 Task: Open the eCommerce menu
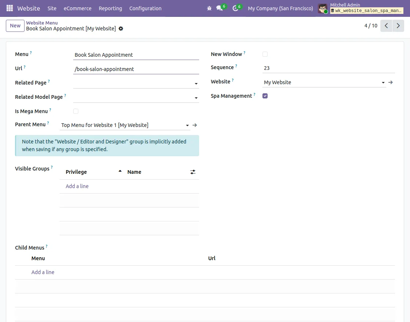coord(78,8)
